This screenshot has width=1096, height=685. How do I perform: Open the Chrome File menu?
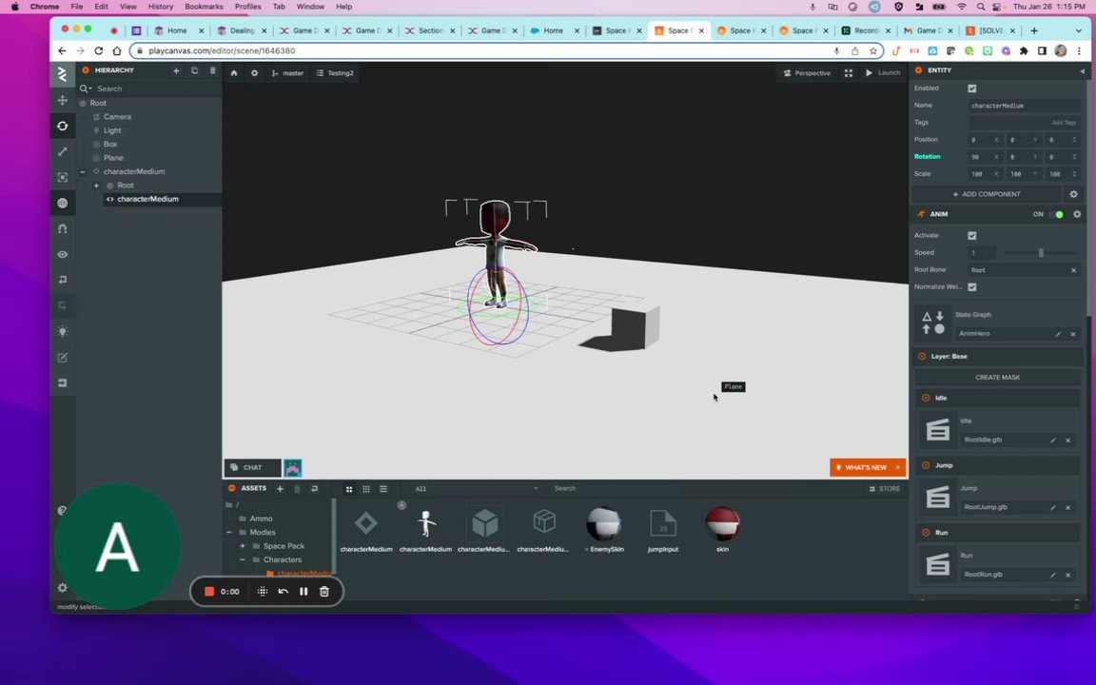[x=77, y=7]
